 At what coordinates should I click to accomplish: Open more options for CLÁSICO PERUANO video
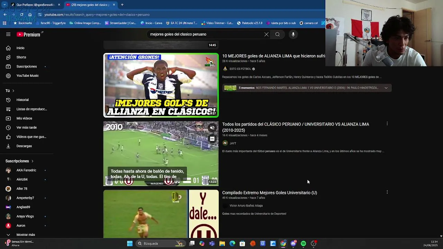click(x=387, y=123)
